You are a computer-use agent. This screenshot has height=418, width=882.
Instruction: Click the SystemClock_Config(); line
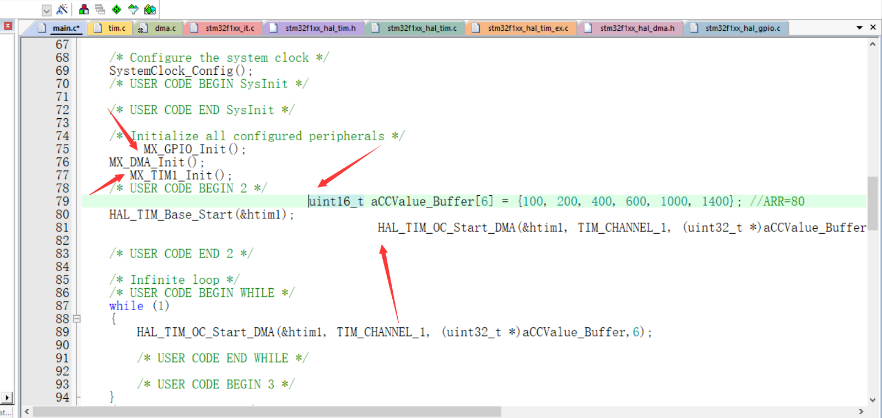tap(181, 71)
